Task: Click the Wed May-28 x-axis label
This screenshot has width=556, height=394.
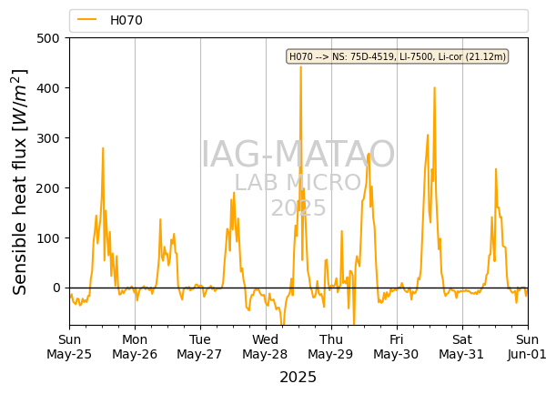Action: click(265, 347)
